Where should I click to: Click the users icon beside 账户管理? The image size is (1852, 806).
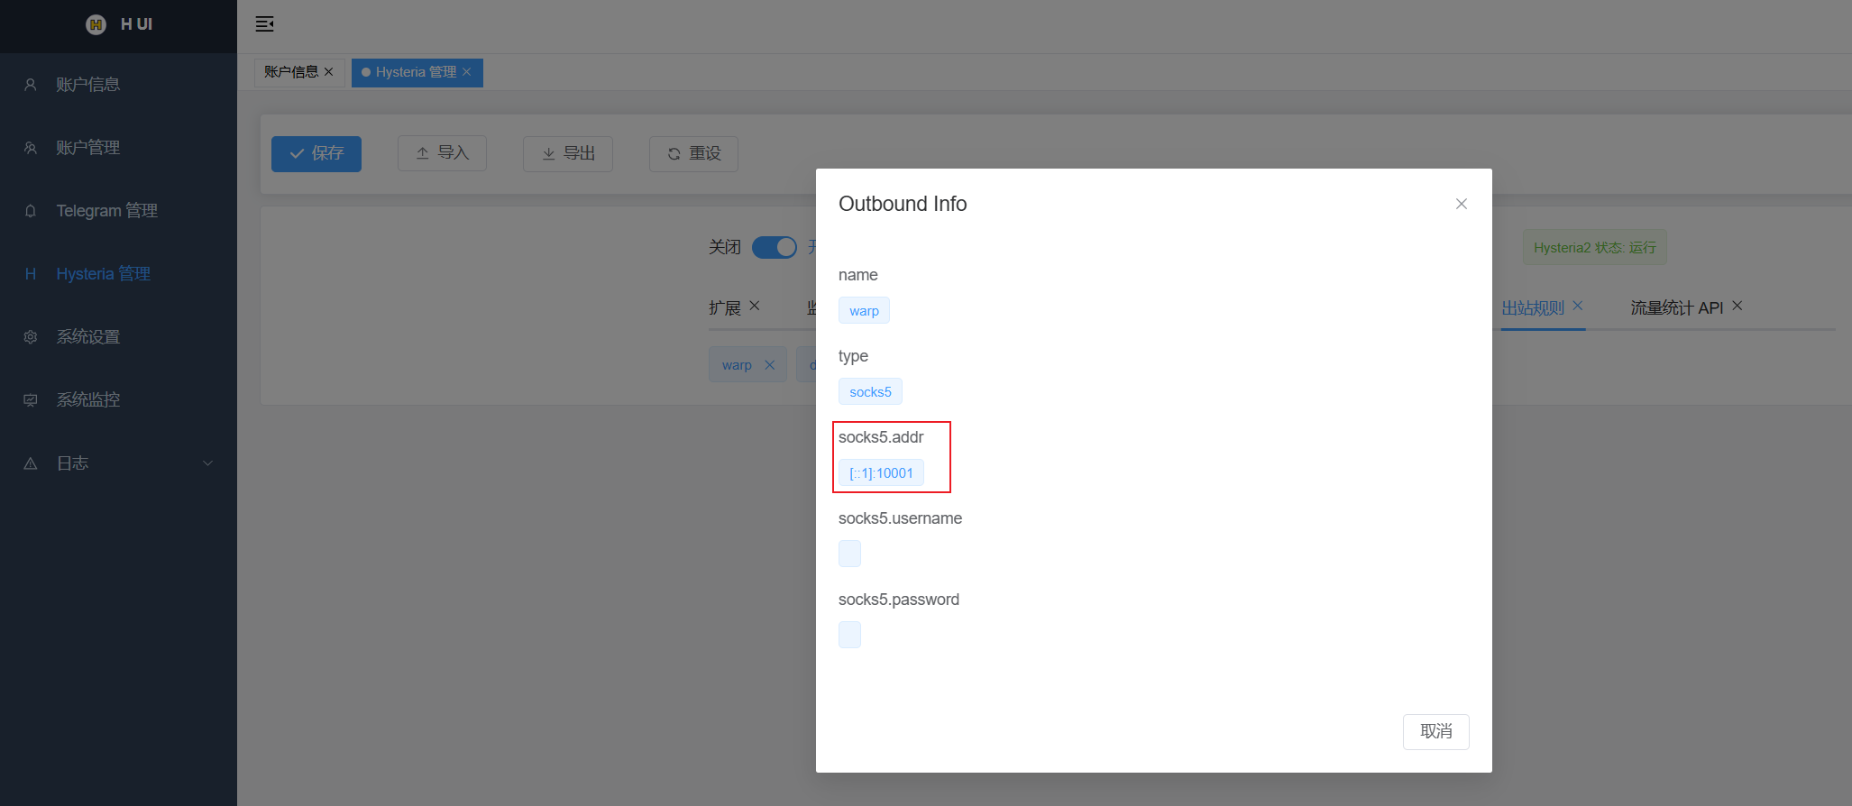point(31,148)
